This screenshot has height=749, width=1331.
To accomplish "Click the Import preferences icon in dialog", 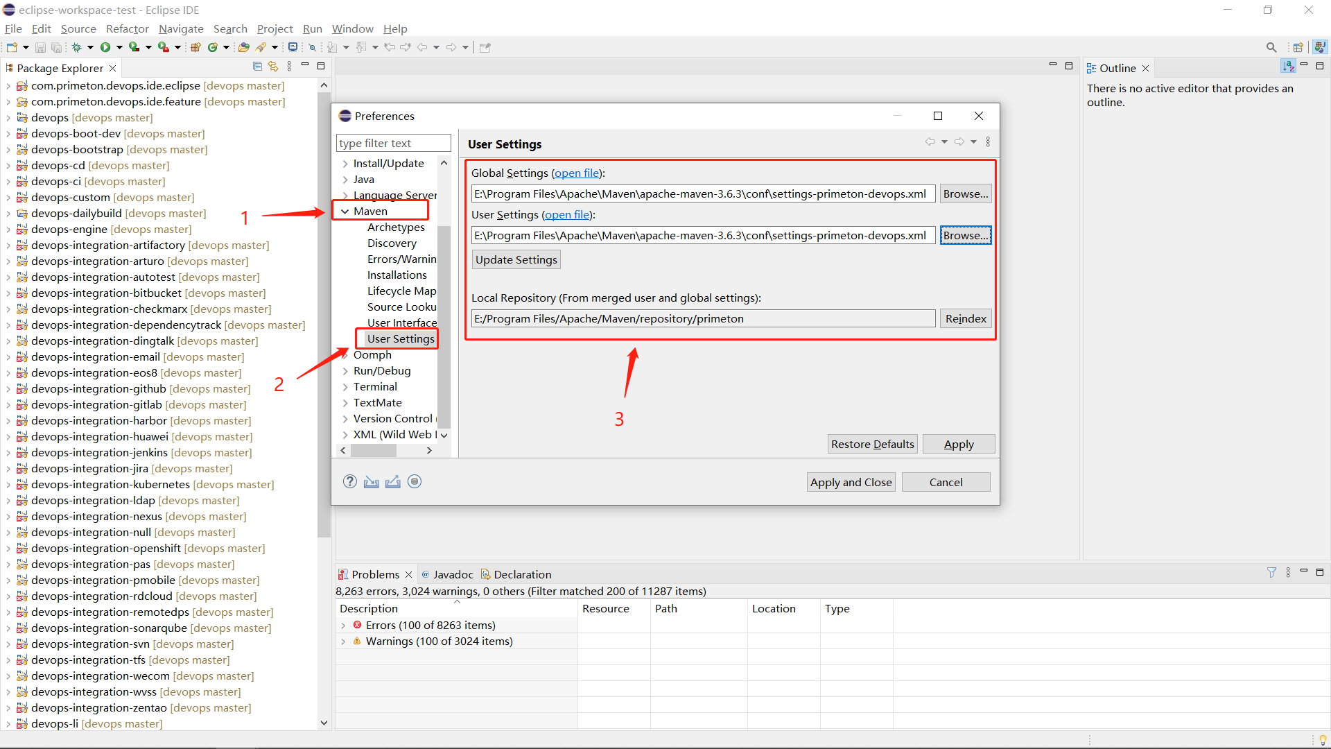I will [x=372, y=481].
